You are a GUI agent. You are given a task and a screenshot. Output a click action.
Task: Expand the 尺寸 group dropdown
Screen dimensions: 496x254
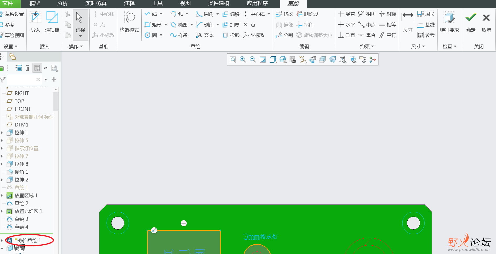[418, 46]
